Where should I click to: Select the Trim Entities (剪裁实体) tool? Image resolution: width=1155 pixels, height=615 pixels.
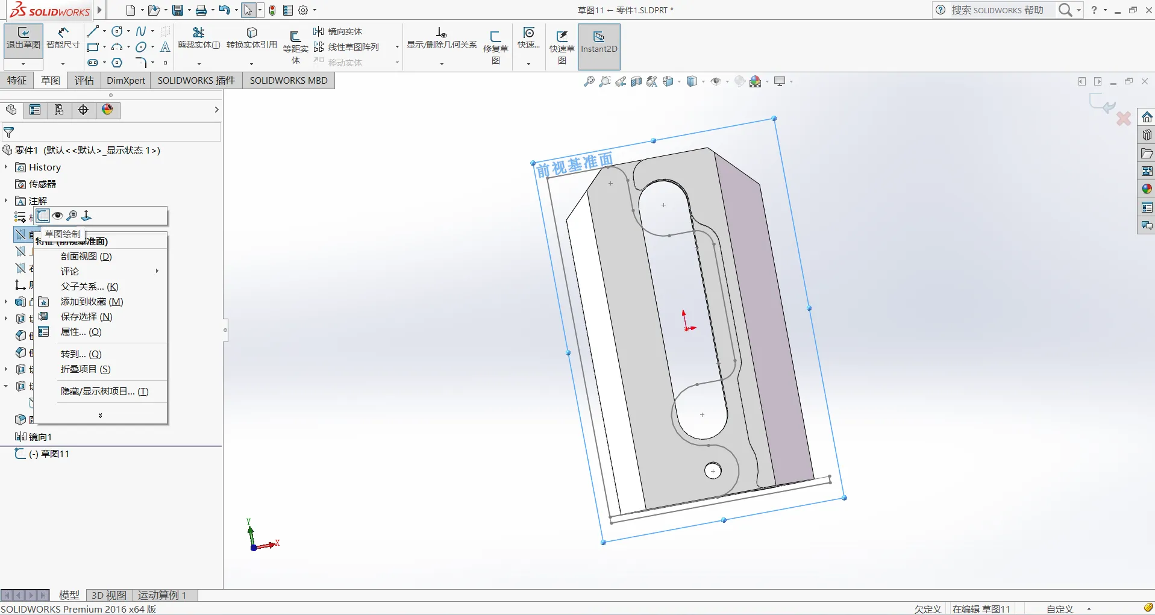click(198, 39)
